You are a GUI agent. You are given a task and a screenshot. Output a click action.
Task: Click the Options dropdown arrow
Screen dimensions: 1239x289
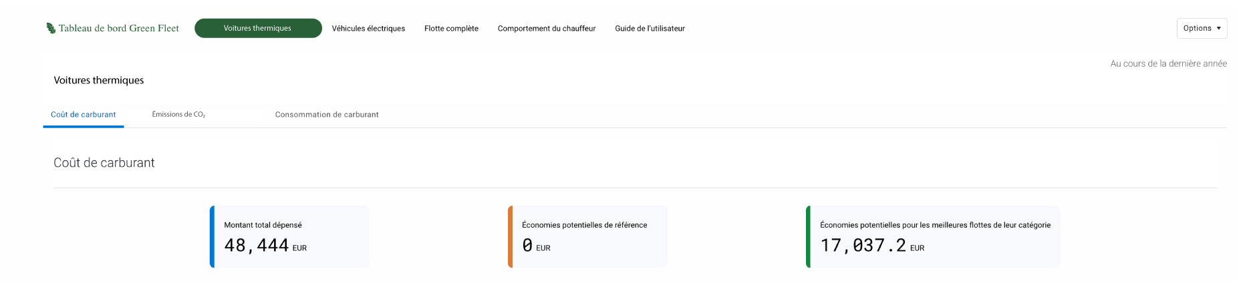click(x=1219, y=28)
